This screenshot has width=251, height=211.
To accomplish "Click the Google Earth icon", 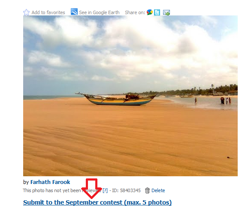I will click(74, 12).
